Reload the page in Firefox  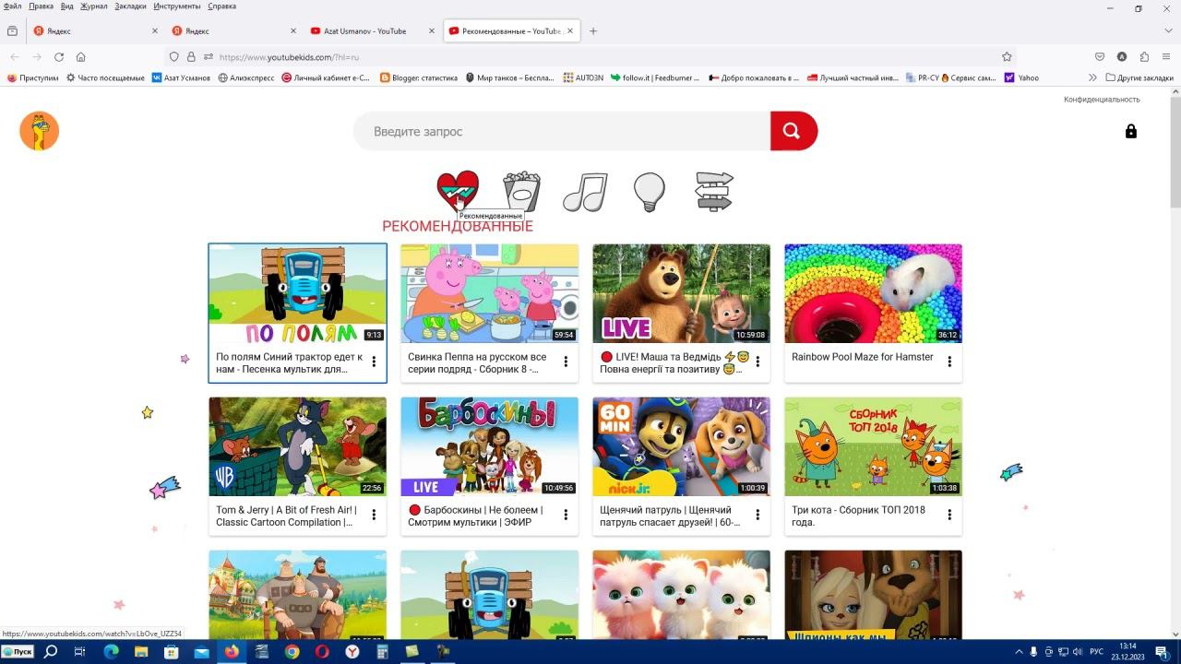[x=58, y=57]
